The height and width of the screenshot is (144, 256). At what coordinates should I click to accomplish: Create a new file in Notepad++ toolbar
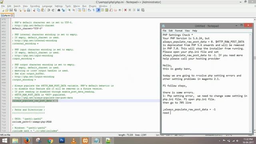pos(3,10)
